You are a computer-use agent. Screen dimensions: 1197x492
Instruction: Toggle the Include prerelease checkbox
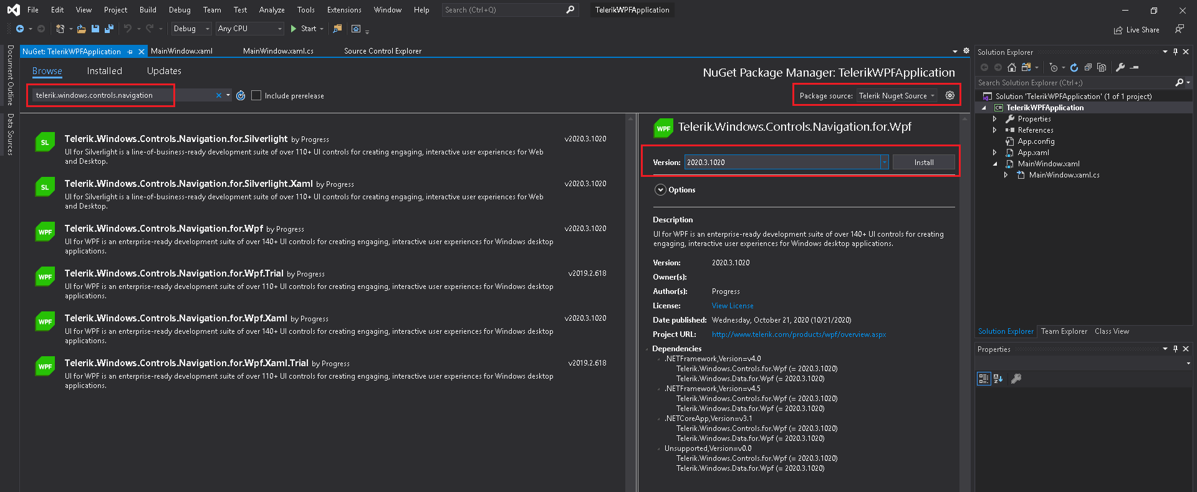[256, 95]
